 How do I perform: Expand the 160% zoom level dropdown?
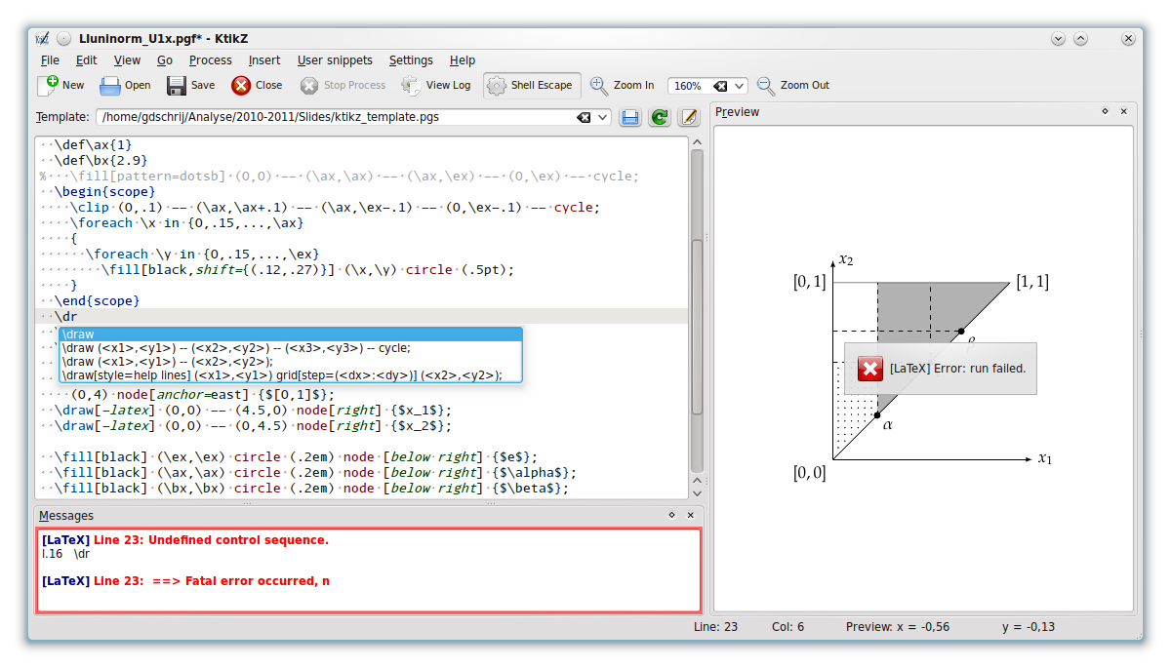point(740,86)
